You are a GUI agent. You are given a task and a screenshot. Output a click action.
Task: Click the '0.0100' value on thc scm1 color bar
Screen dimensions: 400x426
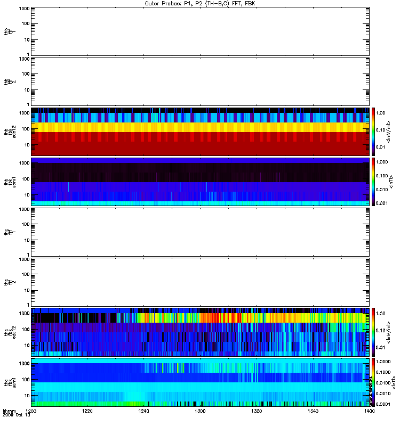tap(383, 383)
